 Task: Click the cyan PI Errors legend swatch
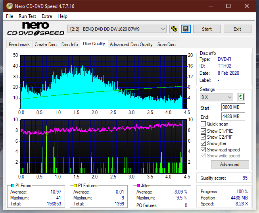pos(13,186)
